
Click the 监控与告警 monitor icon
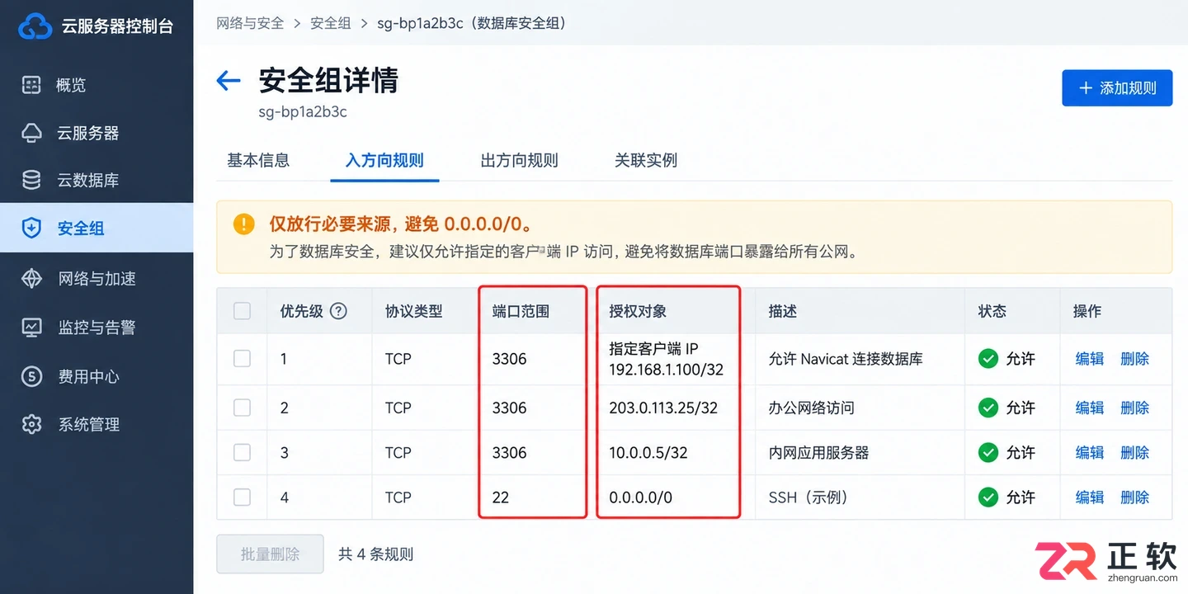pyautogui.click(x=31, y=328)
